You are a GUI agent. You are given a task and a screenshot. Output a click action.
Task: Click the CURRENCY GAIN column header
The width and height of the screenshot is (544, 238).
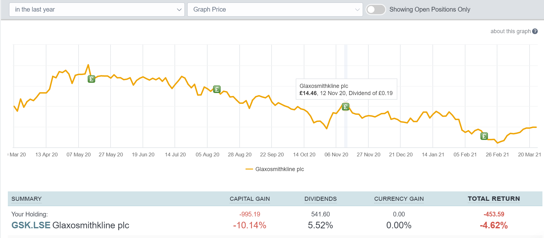[x=399, y=199]
